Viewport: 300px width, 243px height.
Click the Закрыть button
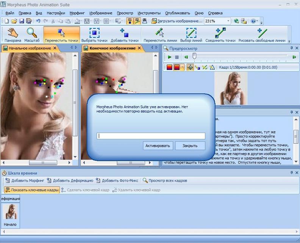(x=190, y=146)
